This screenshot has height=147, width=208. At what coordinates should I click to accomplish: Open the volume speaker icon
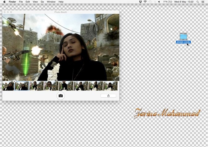point(159,2)
